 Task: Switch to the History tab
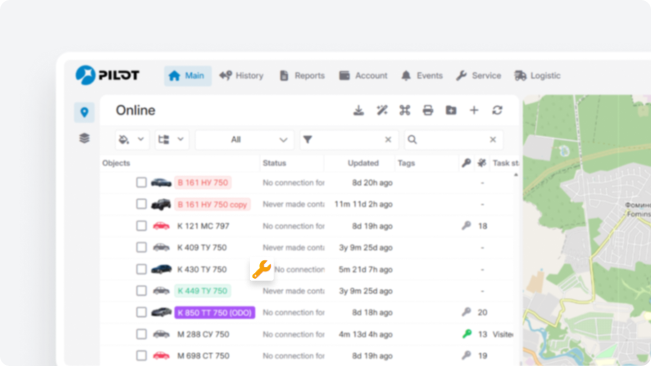coord(242,76)
